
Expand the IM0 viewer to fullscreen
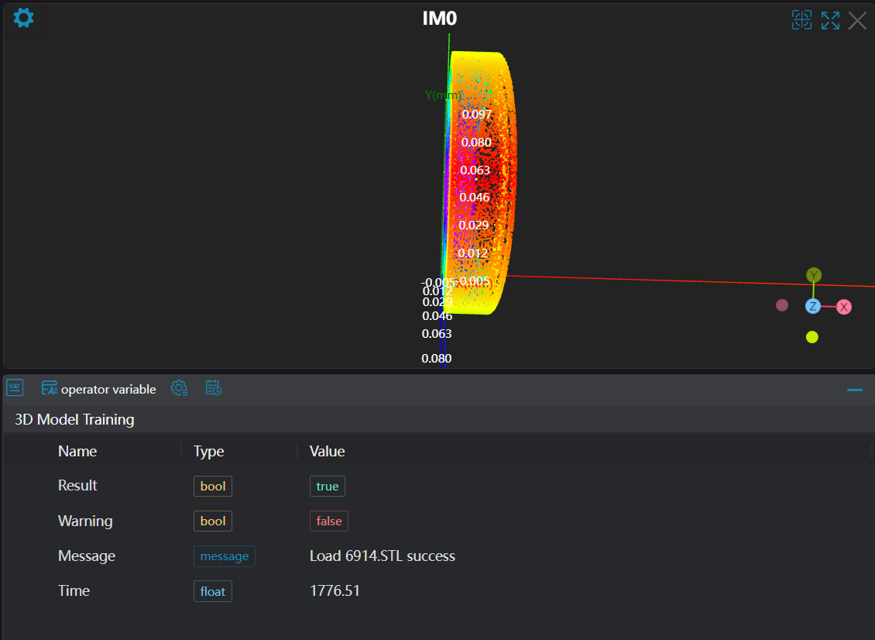830,20
